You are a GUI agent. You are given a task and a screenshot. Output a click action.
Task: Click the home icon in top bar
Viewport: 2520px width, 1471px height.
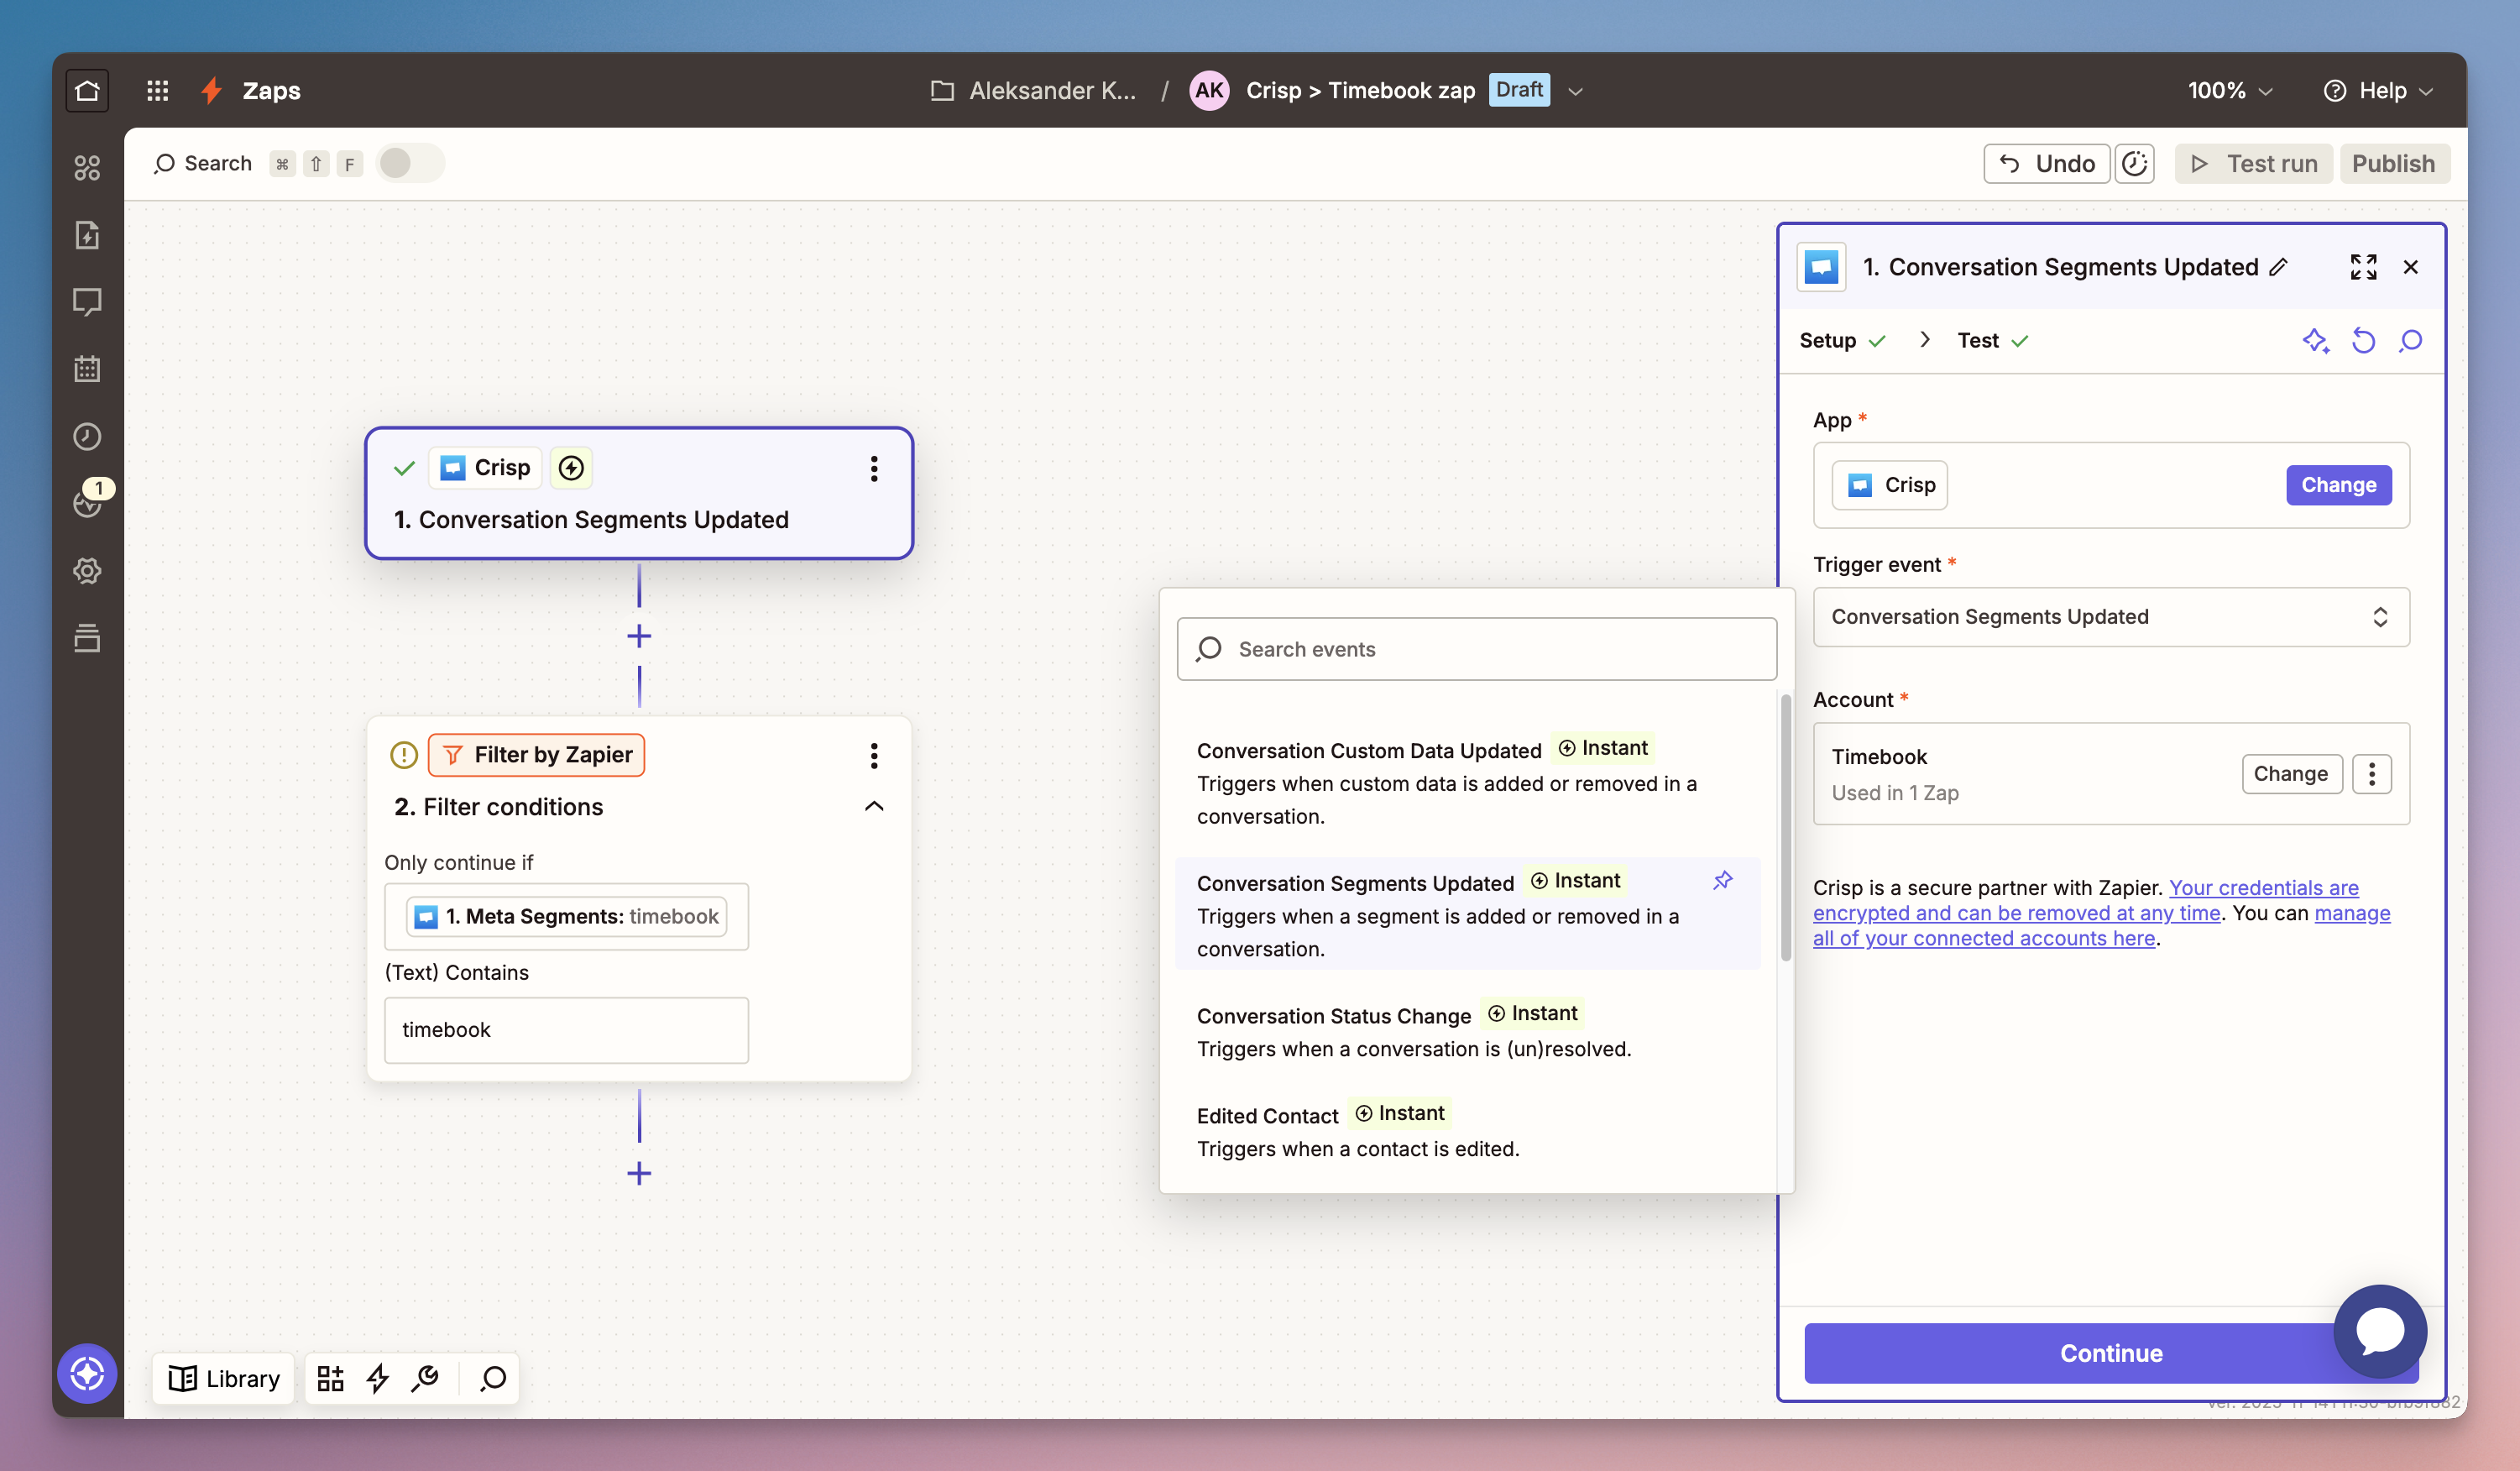(87, 91)
